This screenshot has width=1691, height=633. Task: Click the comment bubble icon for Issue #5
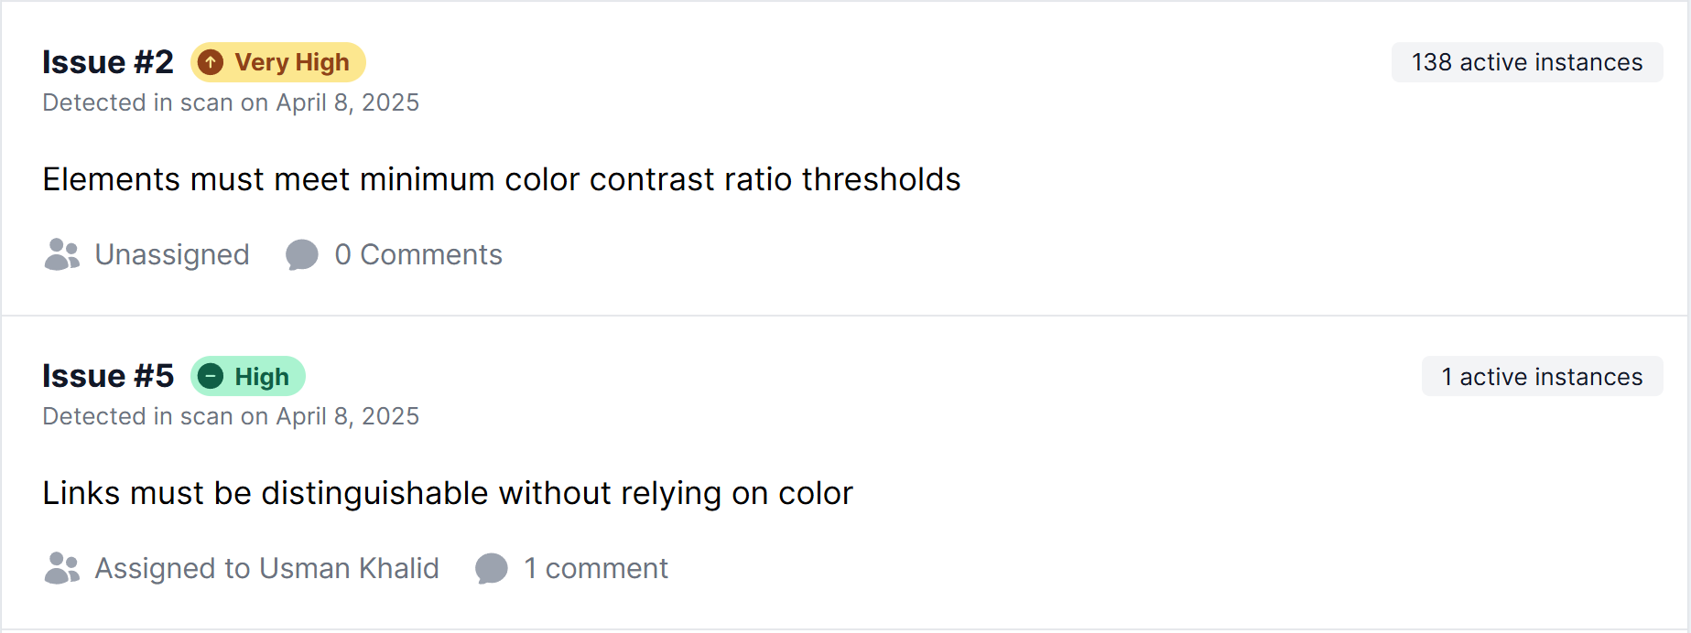(492, 569)
